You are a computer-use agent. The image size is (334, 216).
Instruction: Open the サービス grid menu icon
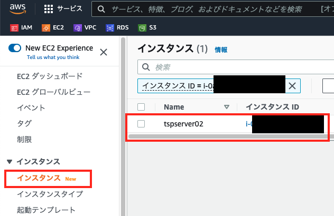coord(49,9)
